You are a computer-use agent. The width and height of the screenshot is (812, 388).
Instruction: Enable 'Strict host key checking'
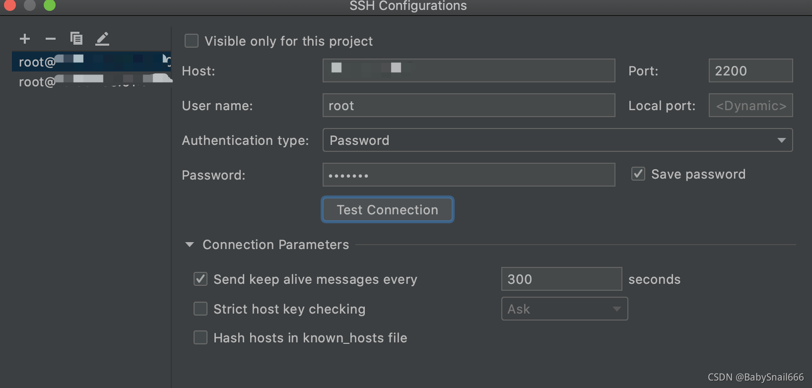(201, 309)
